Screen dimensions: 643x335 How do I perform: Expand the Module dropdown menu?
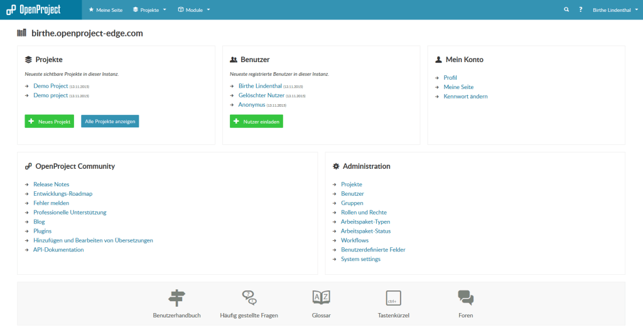[x=194, y=10]
